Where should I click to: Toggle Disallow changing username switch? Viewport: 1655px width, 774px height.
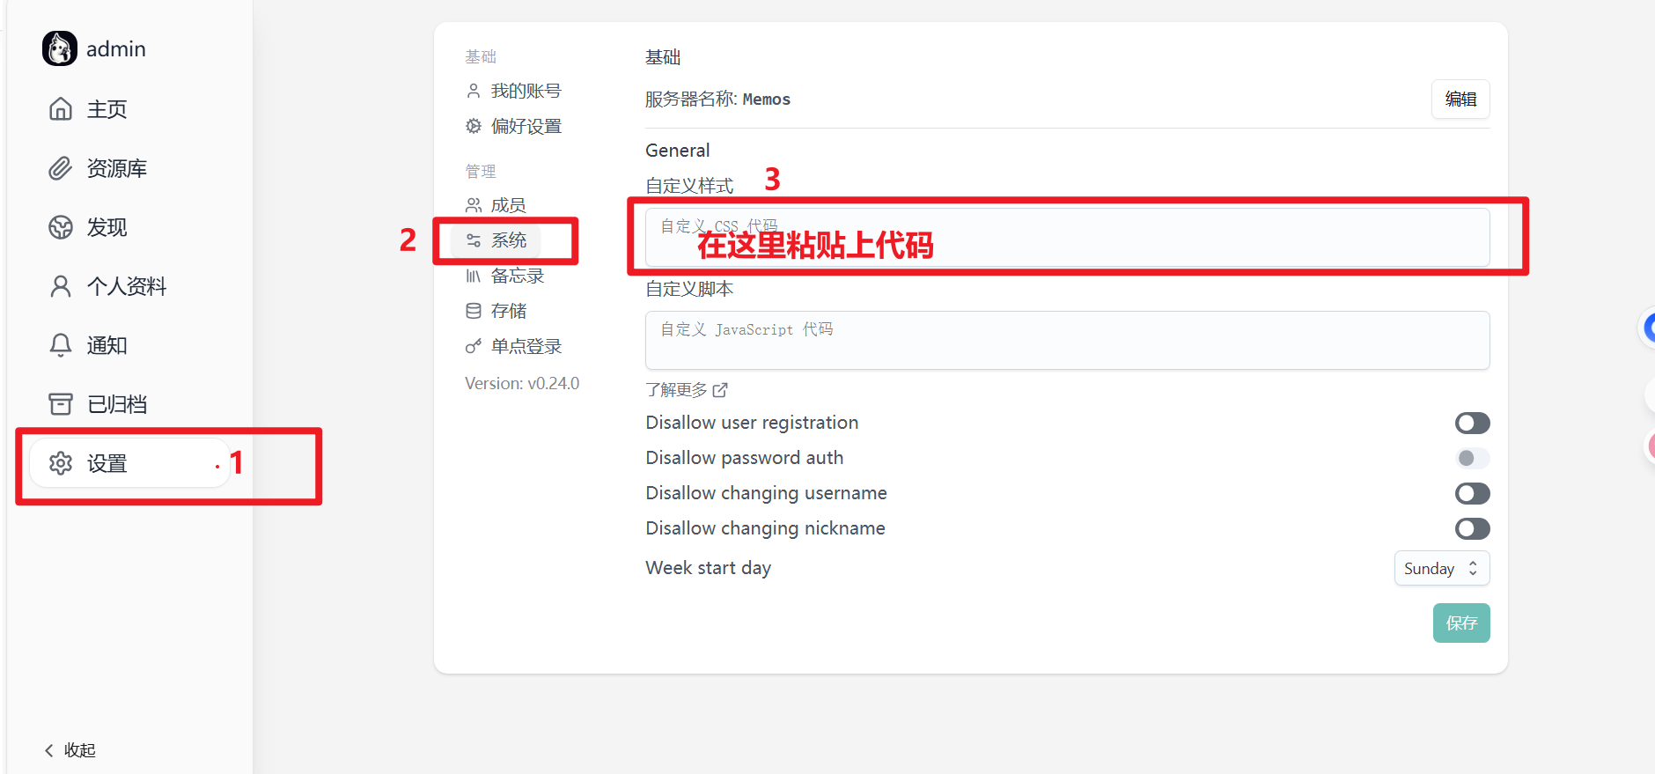pyautogui.click(x=1472, y=494)
